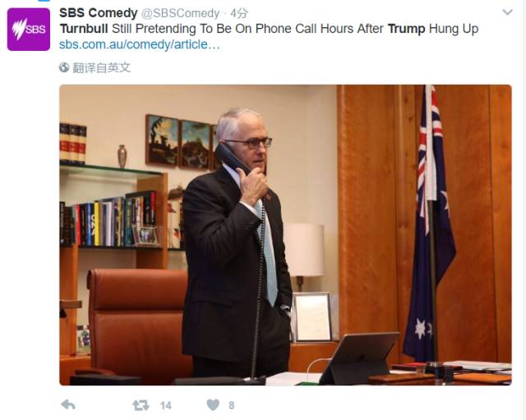Viewport: 526px width, 420px height.
Task: Click the 4分 tweet timestamp
Action: (239, 13)
